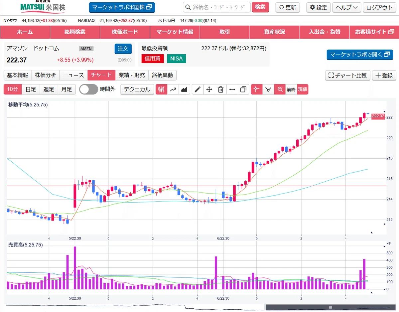Open the 株価分析 tab
This screenshot has height=312, width=399.
pos(46,75)
